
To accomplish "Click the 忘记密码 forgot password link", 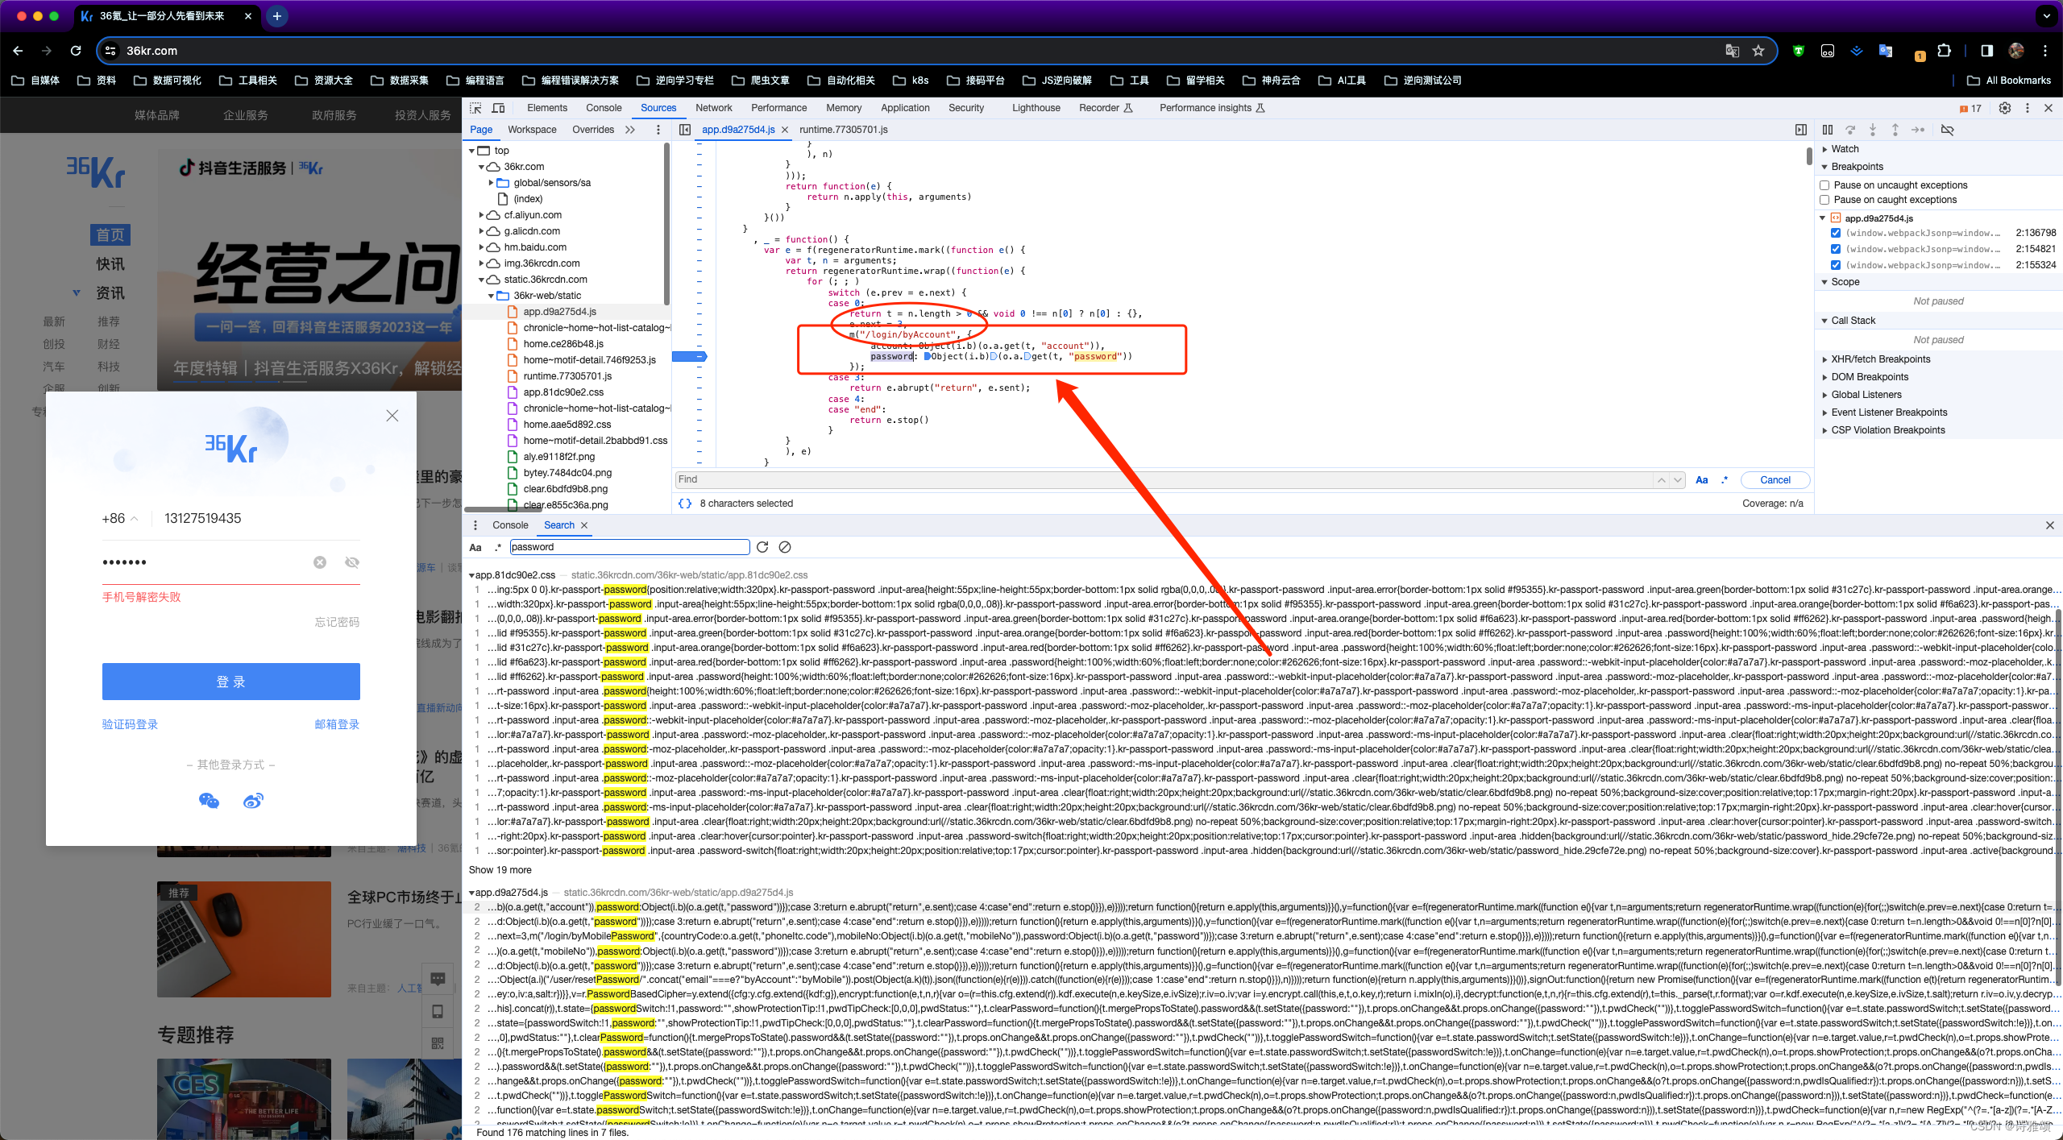I will (337, 622).
